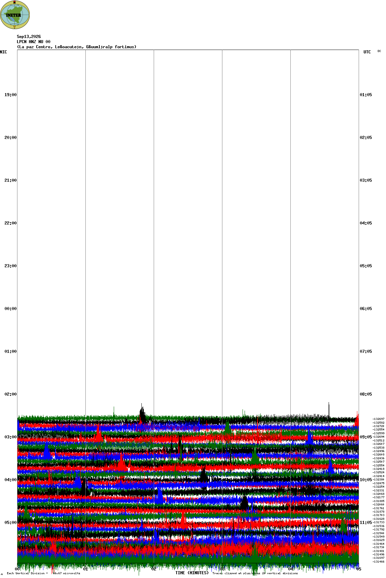The image size is (386, 578).
Task: Click the 03:00 local time marker
Action: [10, 437]
